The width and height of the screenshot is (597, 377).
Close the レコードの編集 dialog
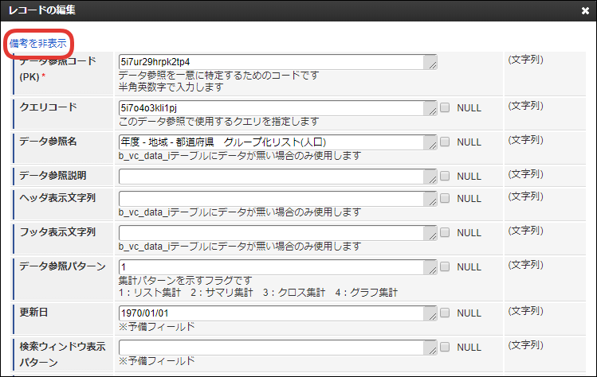pyautogui.click(x=586, y=11)
